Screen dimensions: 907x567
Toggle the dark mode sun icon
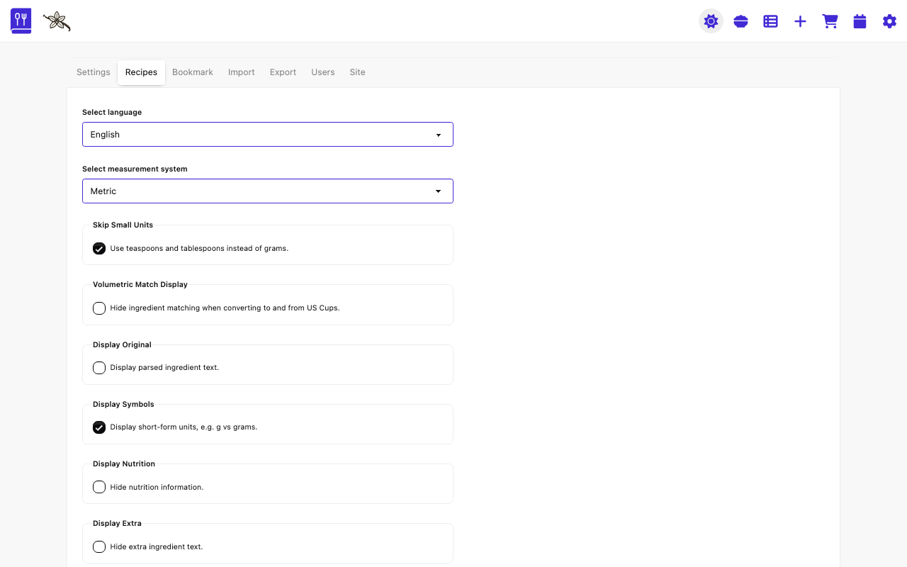tap(711, 21)
